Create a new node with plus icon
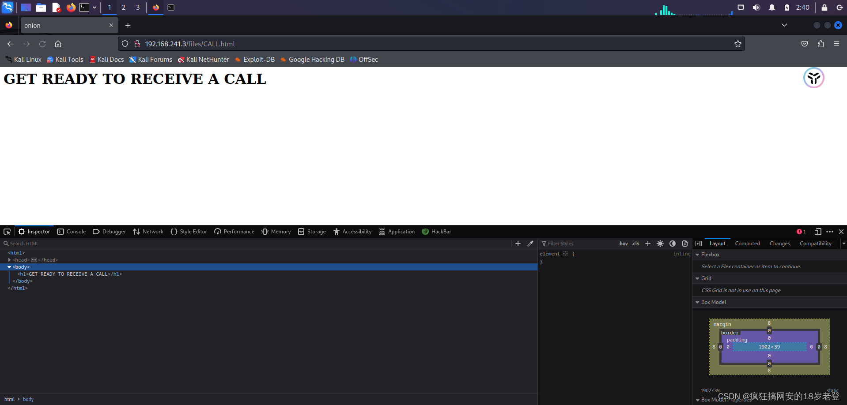 coord(518,244)
